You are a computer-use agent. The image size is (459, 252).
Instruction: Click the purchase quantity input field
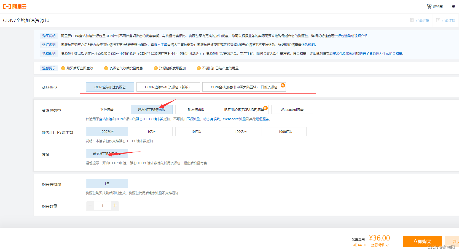[x=103, y=206]
